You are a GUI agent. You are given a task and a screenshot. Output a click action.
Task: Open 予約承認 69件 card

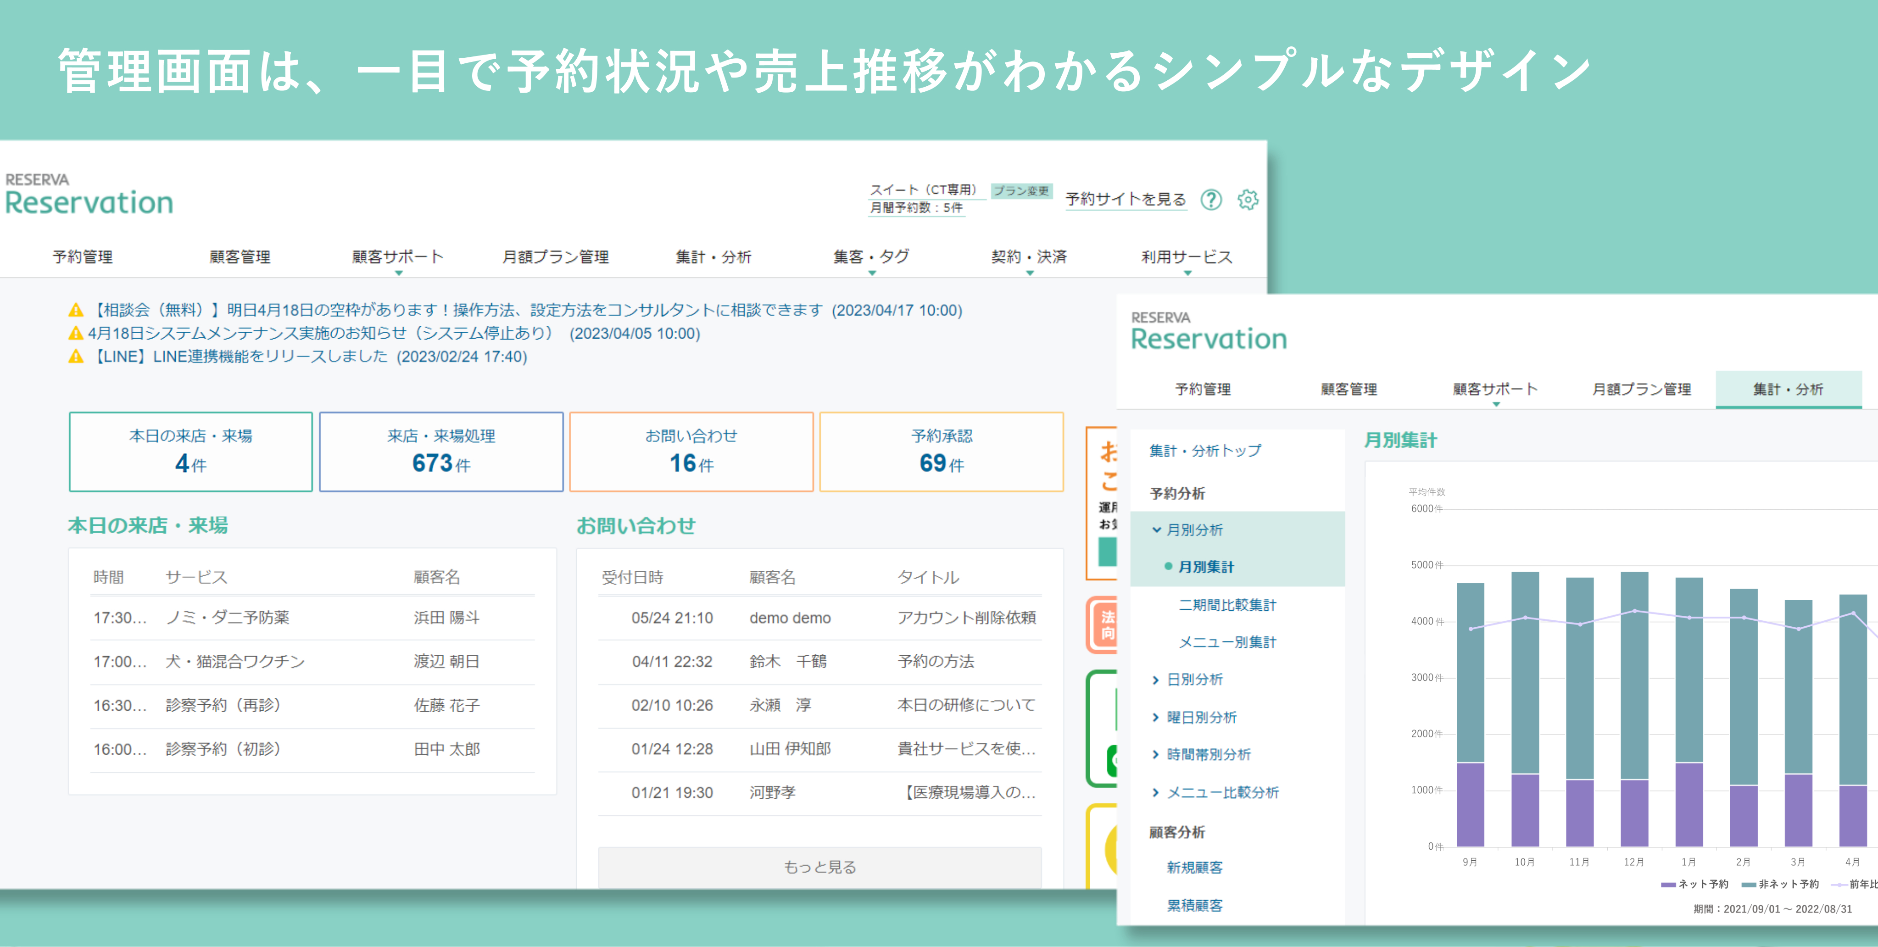(x=941, y=452)
